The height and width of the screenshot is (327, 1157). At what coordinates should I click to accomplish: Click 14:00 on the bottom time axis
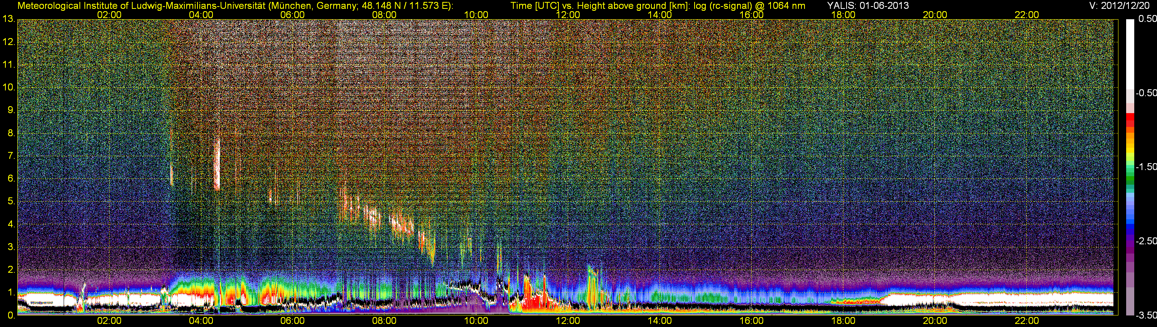(660, 321)
